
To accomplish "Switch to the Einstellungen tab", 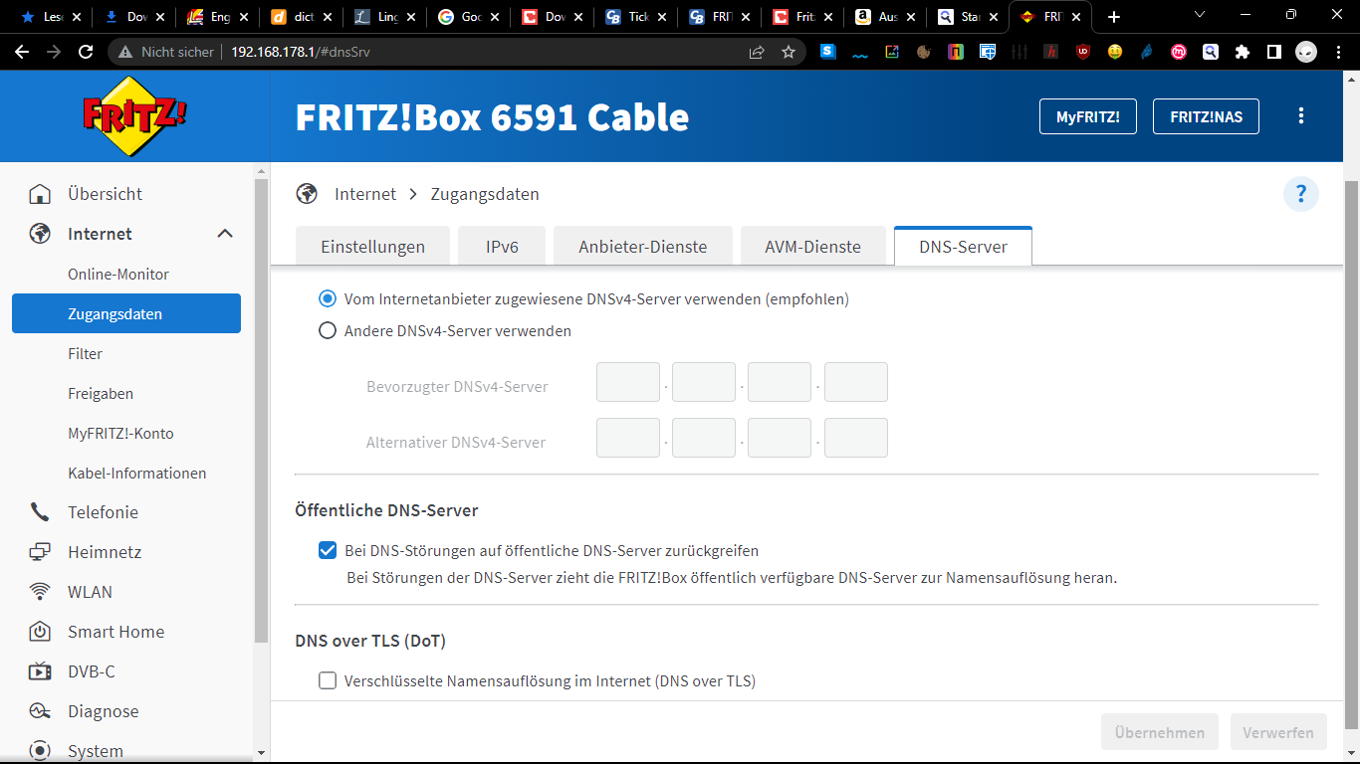I will pyautogui.click(x=372, y=247).
